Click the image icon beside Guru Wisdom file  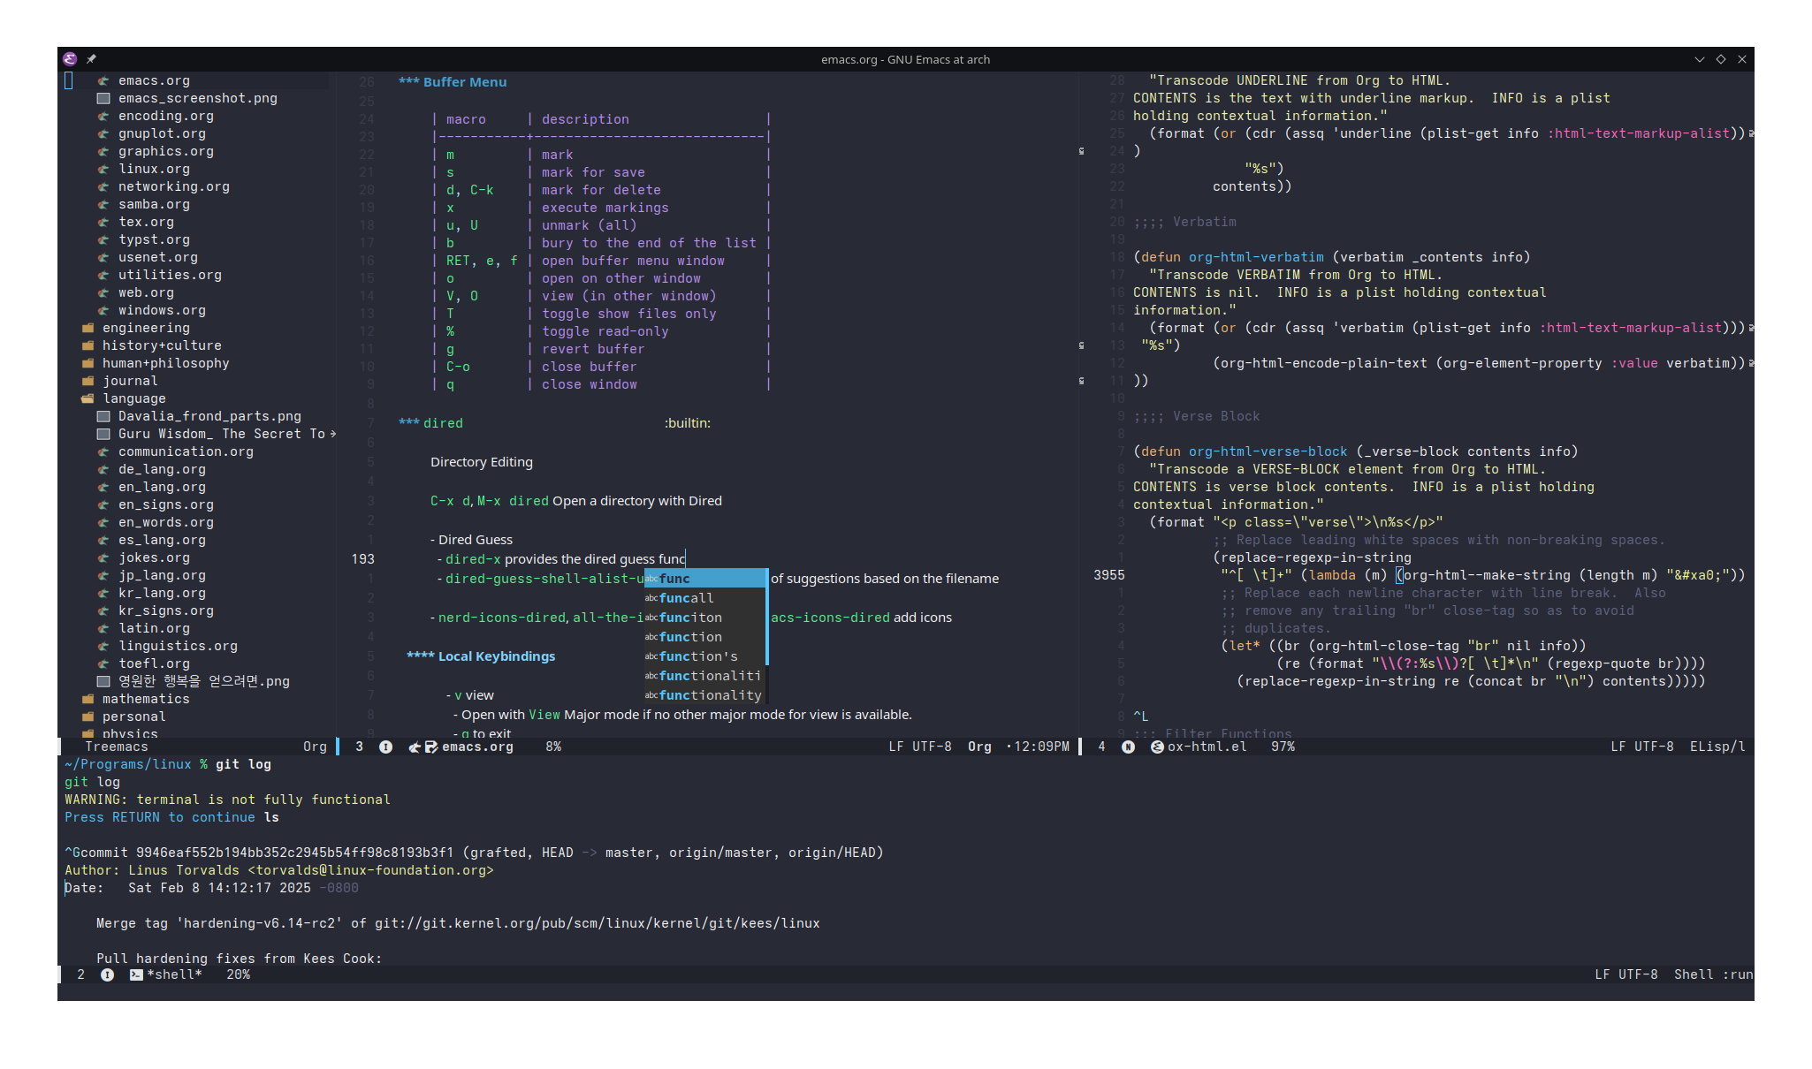(x=103, y=434)
